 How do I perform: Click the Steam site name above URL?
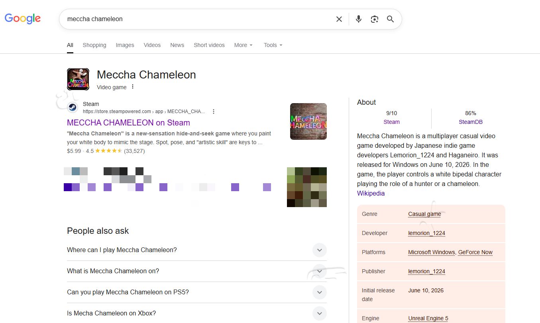91,104
